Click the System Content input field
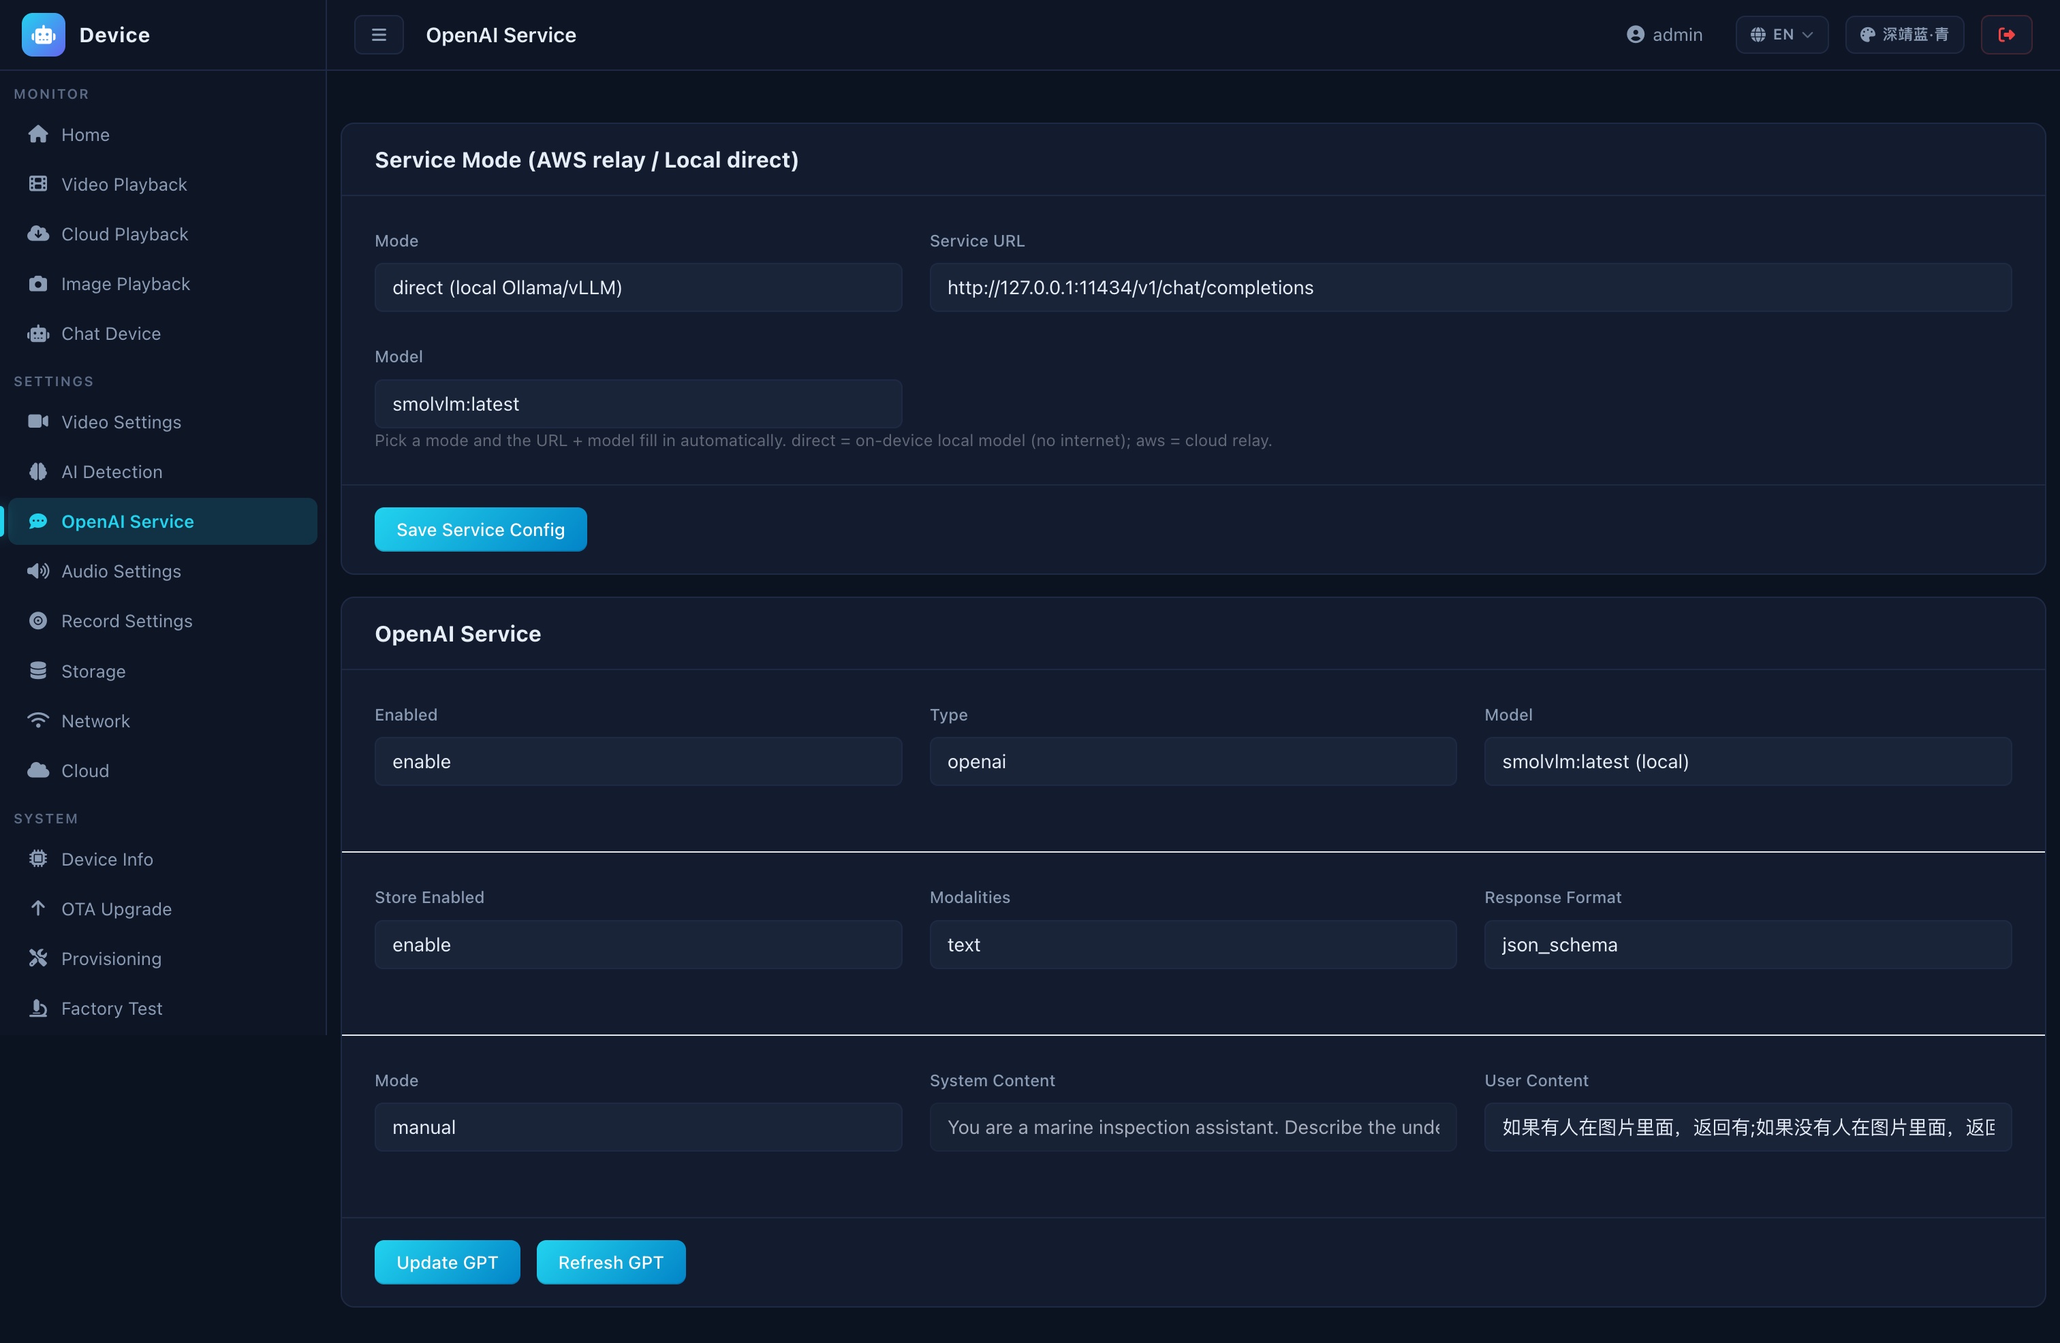The image size is (2060, 1343). point(1193,1126)
